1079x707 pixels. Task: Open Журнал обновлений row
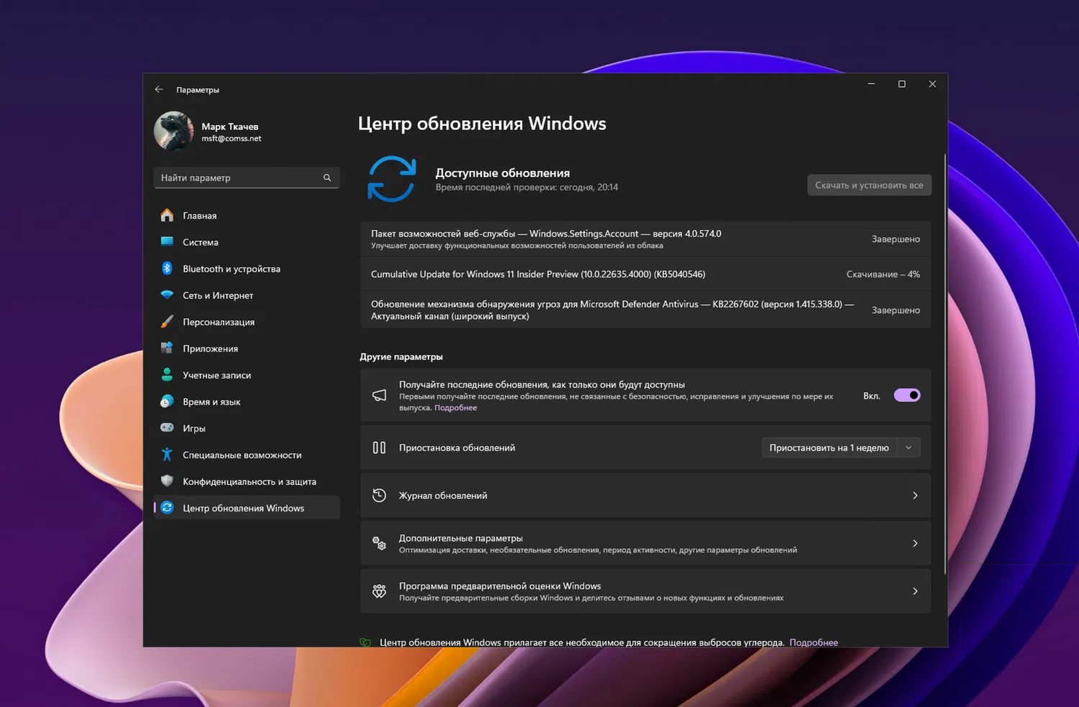(x=645, y=496)
